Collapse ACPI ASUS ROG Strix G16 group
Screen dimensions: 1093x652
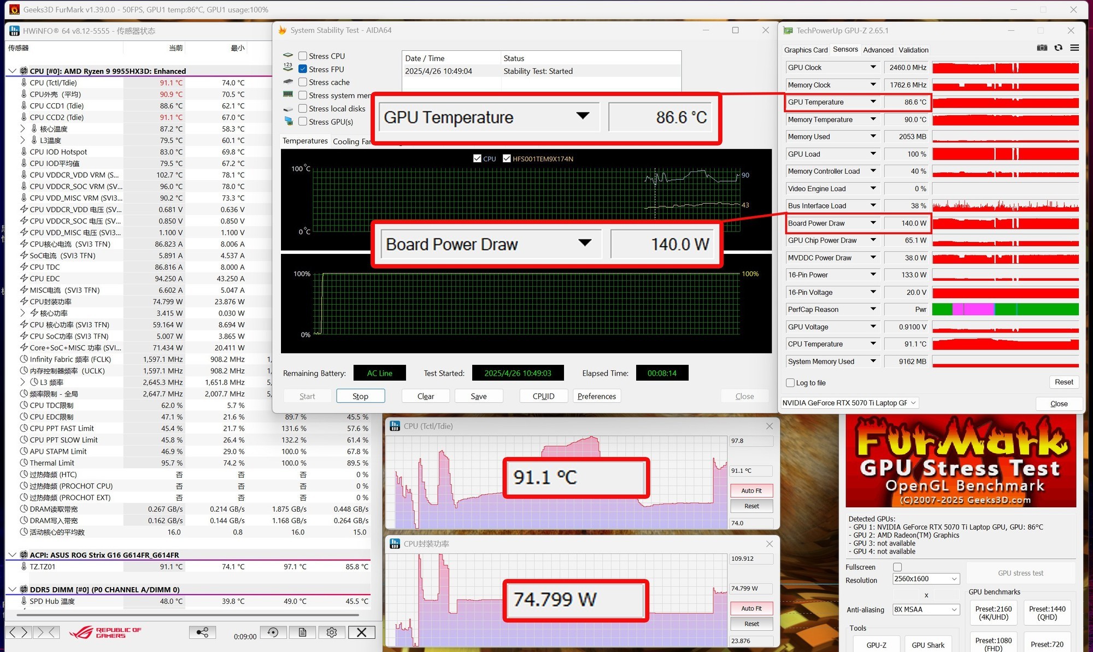tap(12, 555)
